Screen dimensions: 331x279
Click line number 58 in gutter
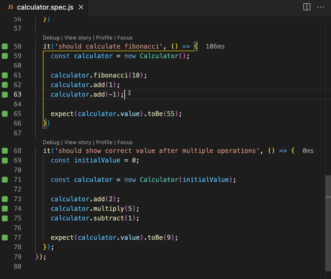(18, 46)
